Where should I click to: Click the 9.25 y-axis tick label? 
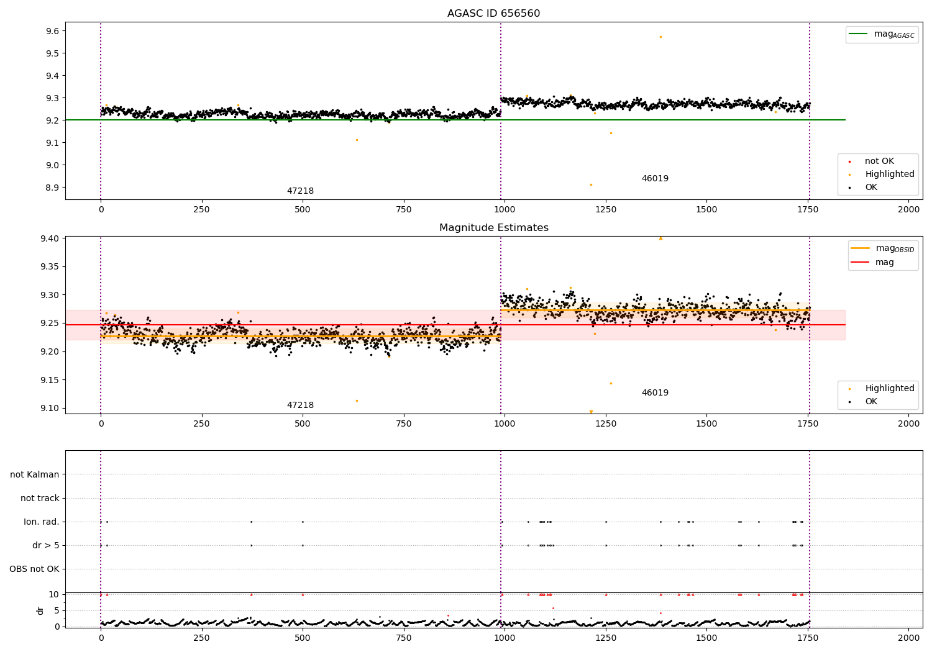50,324
